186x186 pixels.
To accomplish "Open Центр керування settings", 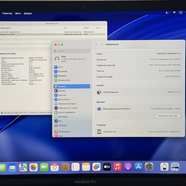I will (65, 112).
